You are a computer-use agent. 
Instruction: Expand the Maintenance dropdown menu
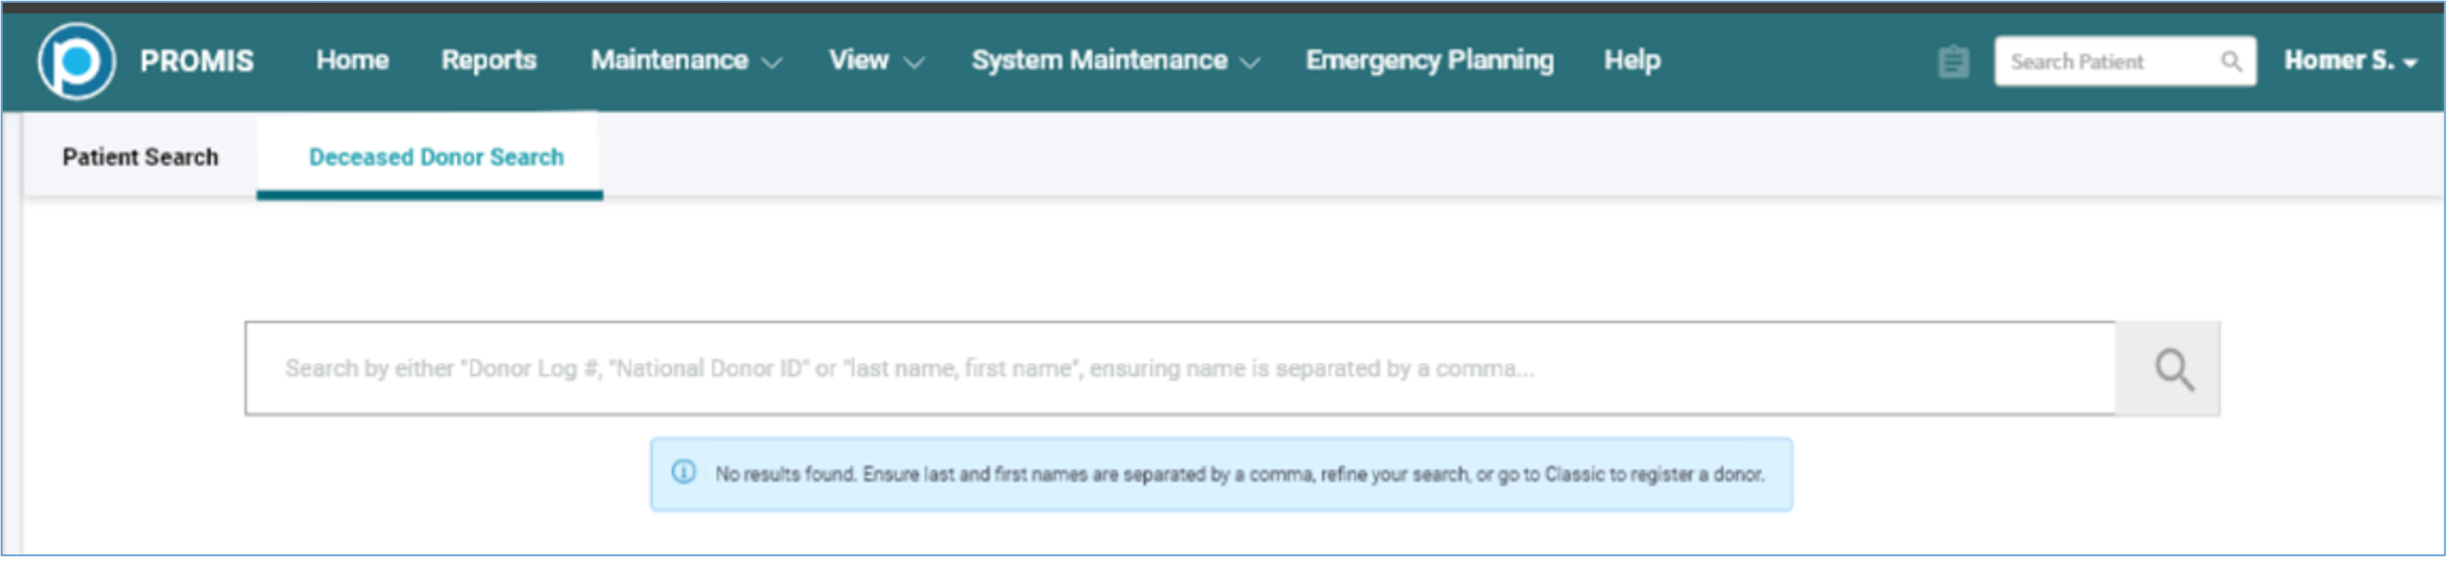(685, 61)
